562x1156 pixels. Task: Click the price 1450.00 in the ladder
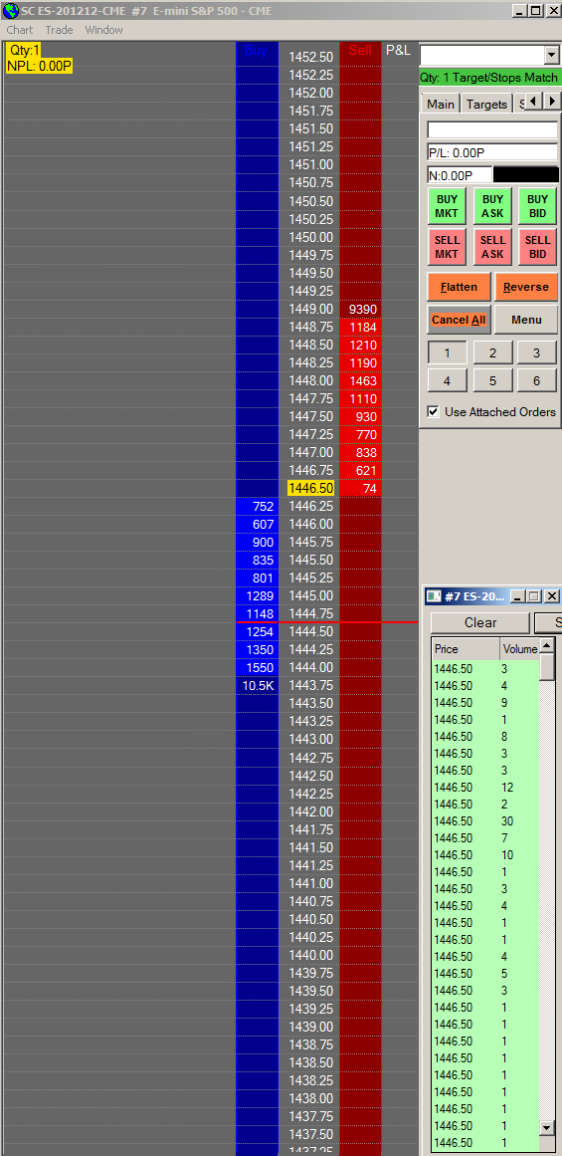tap(310, 237)
